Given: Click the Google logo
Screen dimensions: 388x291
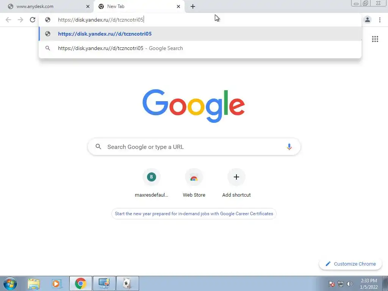Looking at the screenshot, I should click(194, 106).
